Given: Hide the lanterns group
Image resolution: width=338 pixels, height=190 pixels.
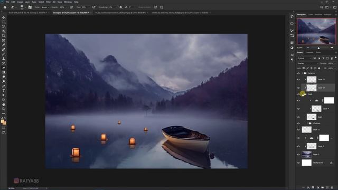Looking at the screenshot, I should point(298,73).
